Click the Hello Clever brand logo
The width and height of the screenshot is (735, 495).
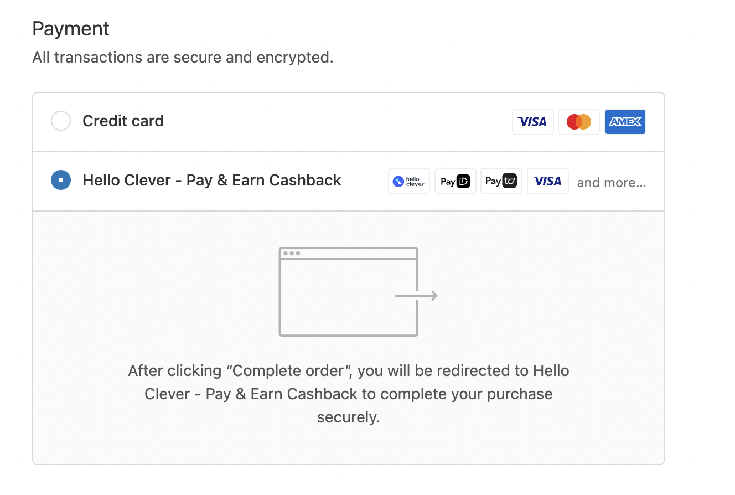(409, 181)
